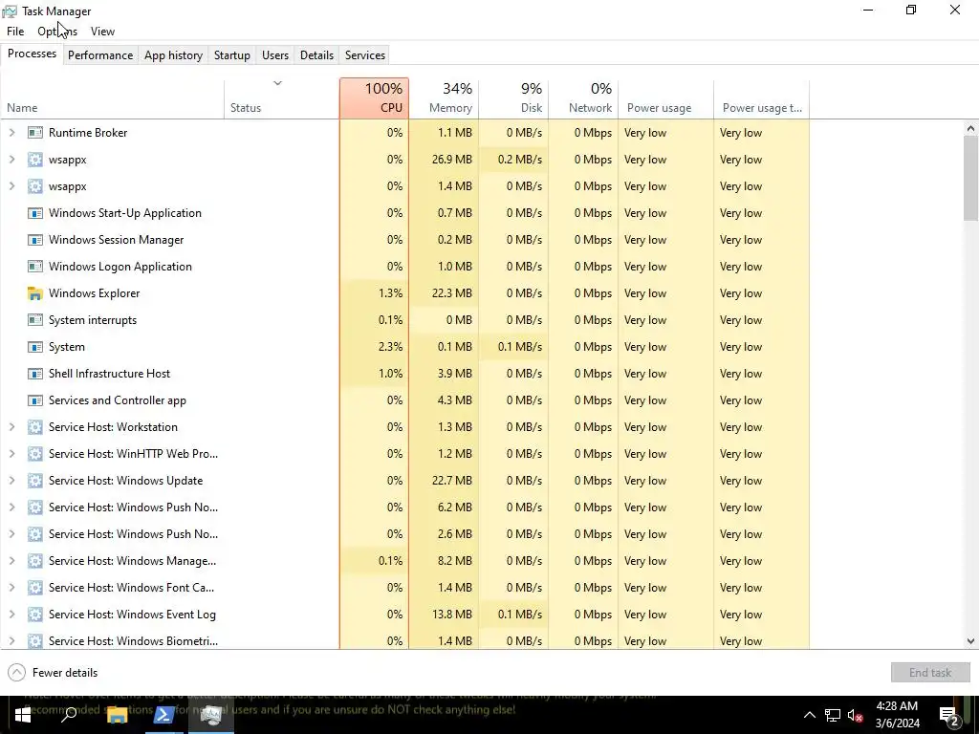The image size is (979, 734).
Task: Expand Service Host: WinHTTP Web Pro... group
Action: pyautogui.click(x=11, y=454)
